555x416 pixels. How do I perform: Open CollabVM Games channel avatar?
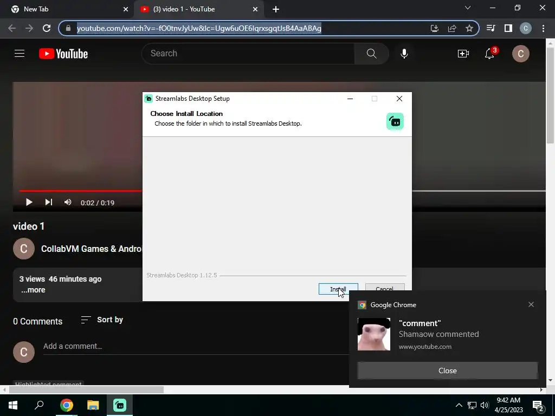[x=24, y=249]
